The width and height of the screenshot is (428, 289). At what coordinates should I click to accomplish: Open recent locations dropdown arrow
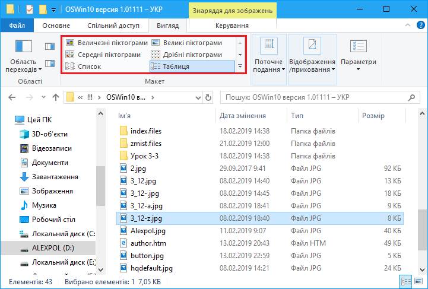pos(43,97)
